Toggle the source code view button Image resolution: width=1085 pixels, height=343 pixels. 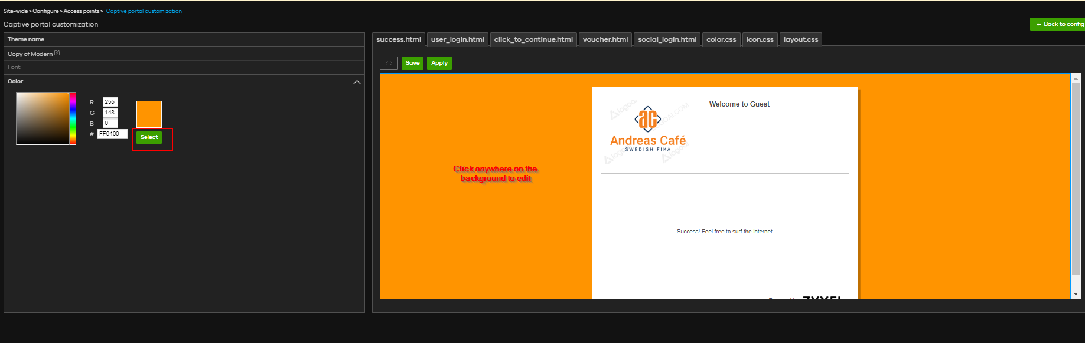click(389, 63)
